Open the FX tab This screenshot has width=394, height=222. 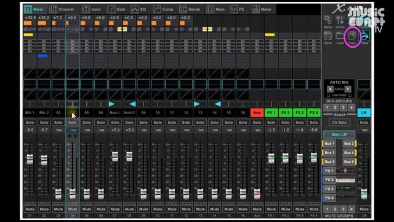[x=237, y=9]
